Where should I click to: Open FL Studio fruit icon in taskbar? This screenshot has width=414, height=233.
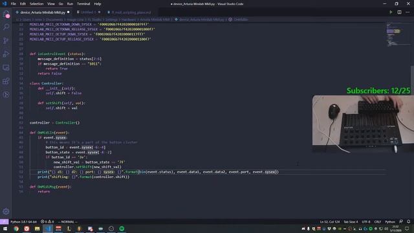pos(80,228)
